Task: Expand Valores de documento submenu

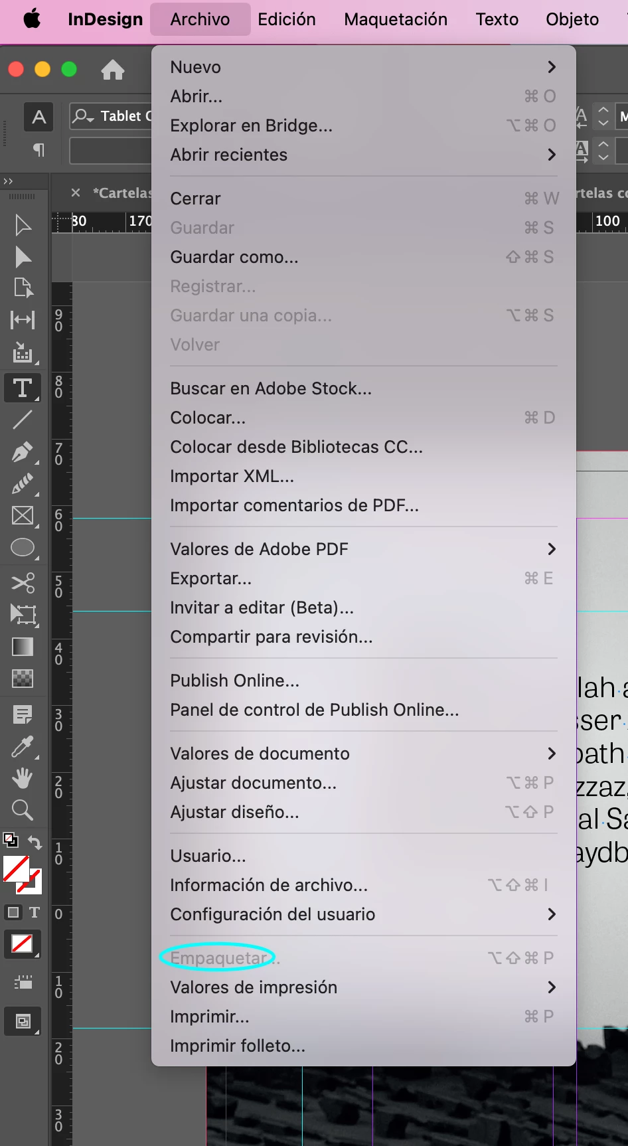Action: (551, 754)
